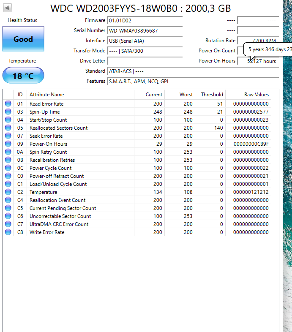Select status icon for UltraDMA CRC Error Count

(8, 224)
